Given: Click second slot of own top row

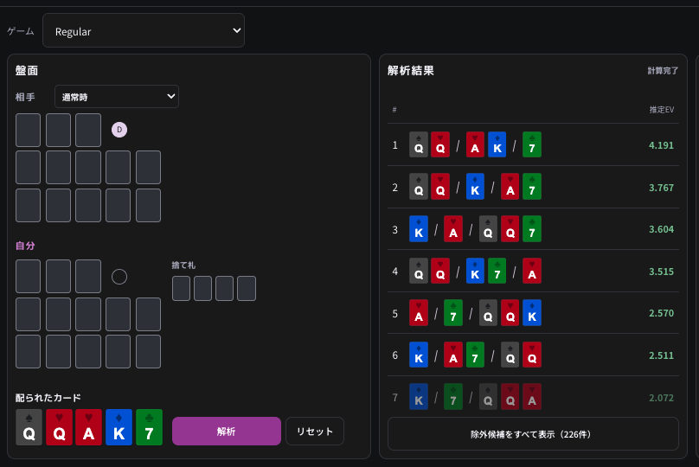Looking at the screenshot, I should [59, 276].
